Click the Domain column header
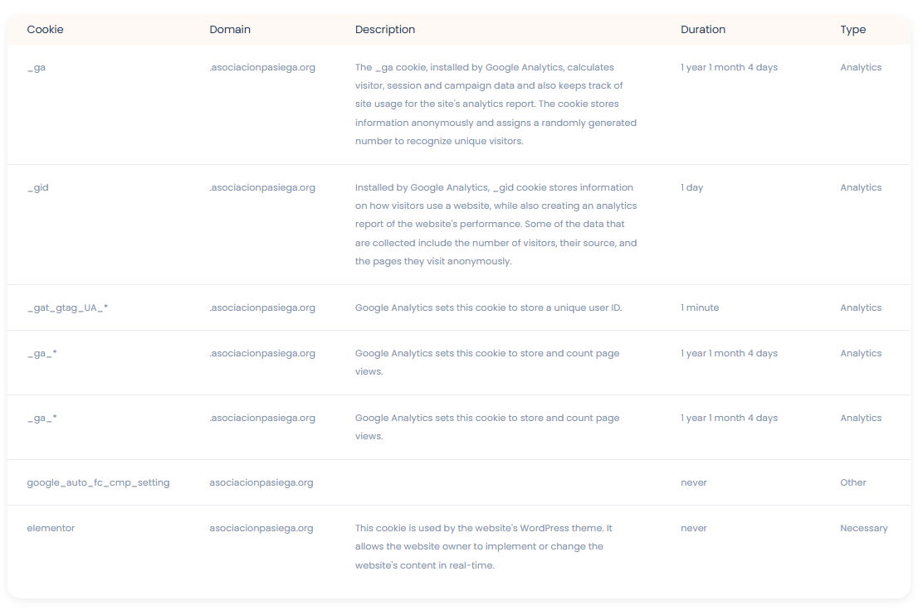 230,29
